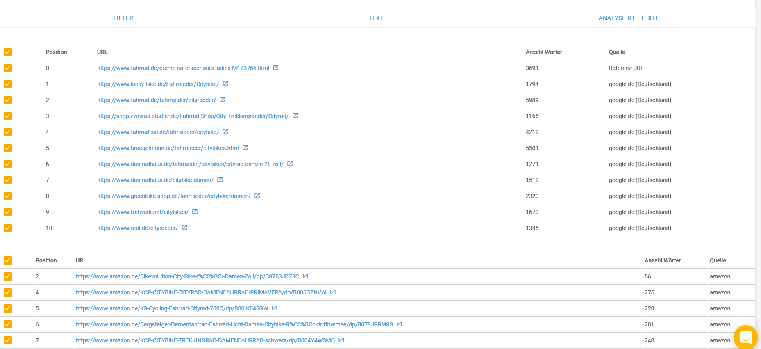The height and width of the screenshot is (349, 761).
Task: Open the tretwerk.net citybikes link
Action: click(x=143, y=212)
